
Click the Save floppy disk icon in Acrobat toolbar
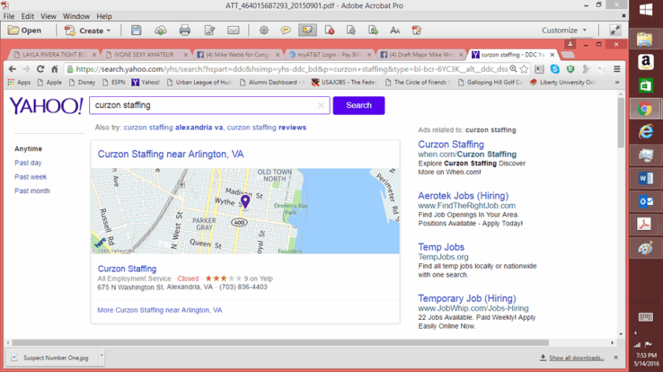(136, 30)
